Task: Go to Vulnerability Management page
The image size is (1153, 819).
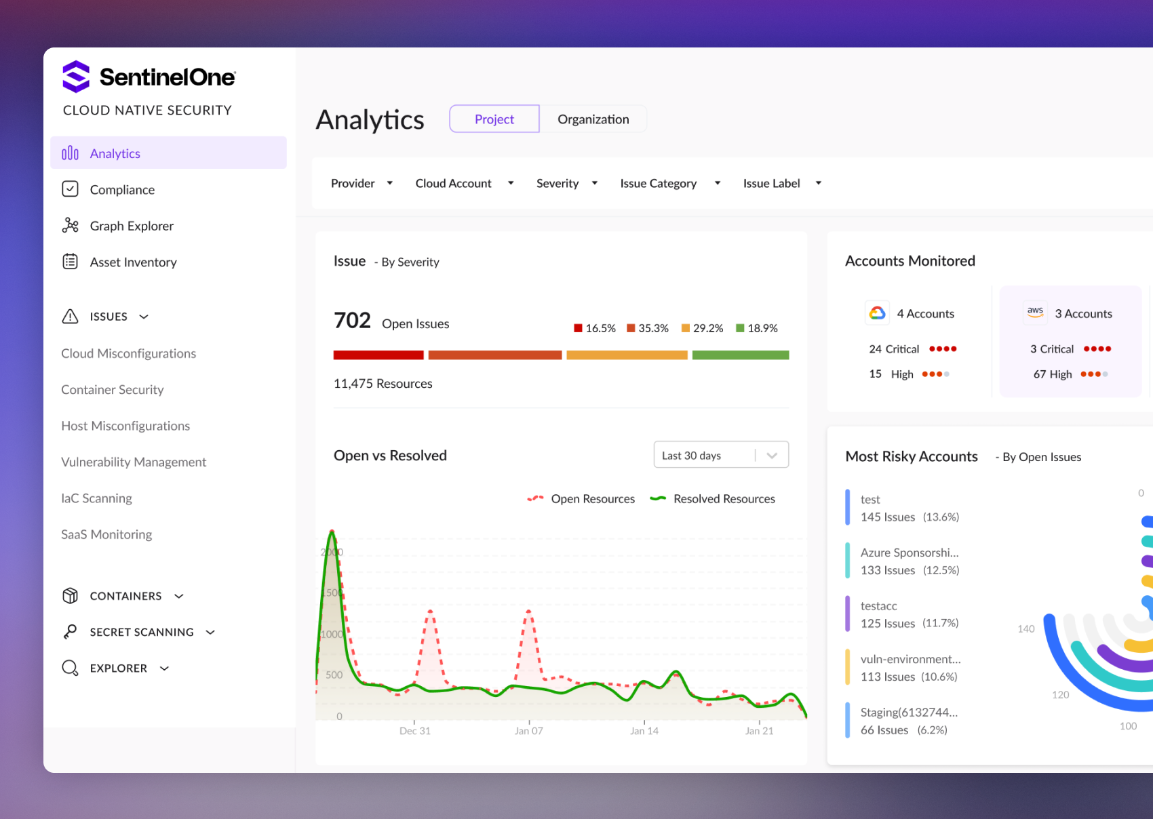Action: [x=134, y=462]
